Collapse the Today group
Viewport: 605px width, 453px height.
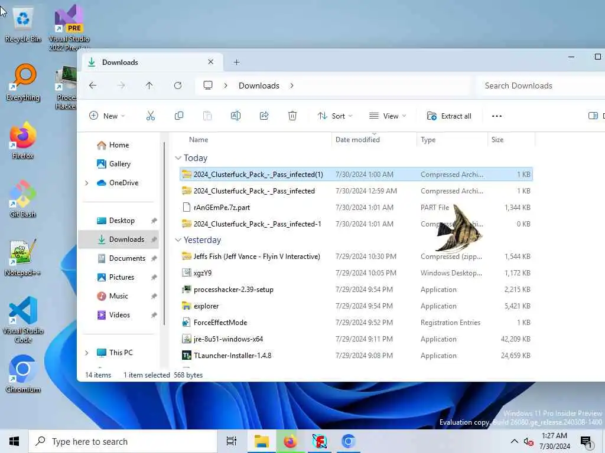point(178,158)
